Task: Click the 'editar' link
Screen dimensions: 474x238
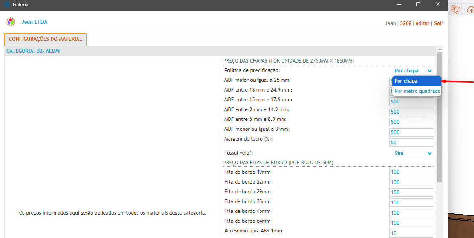Action: pos(422,23)
